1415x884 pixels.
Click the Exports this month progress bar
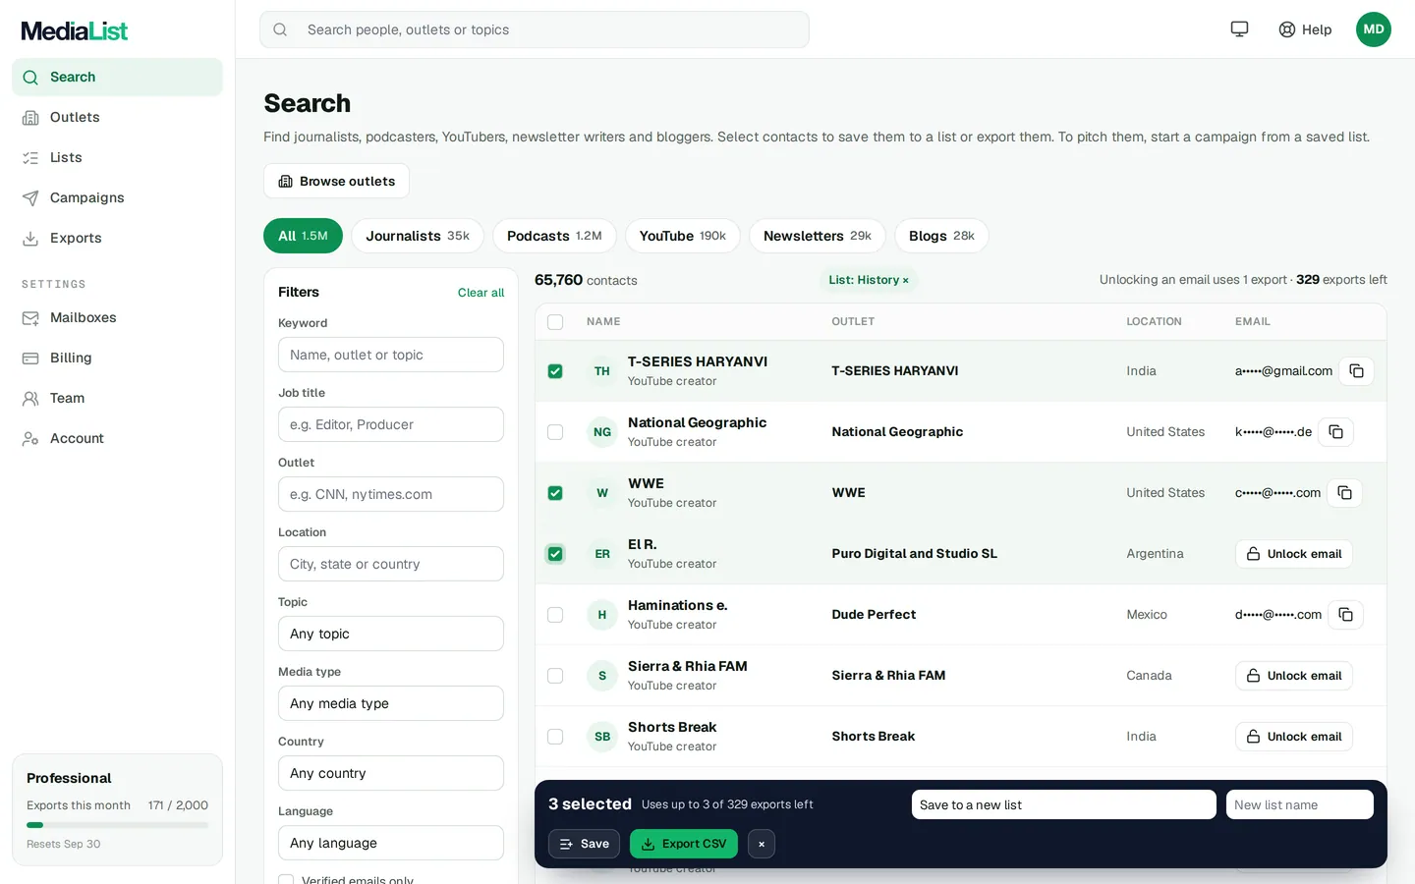point(117,825)
